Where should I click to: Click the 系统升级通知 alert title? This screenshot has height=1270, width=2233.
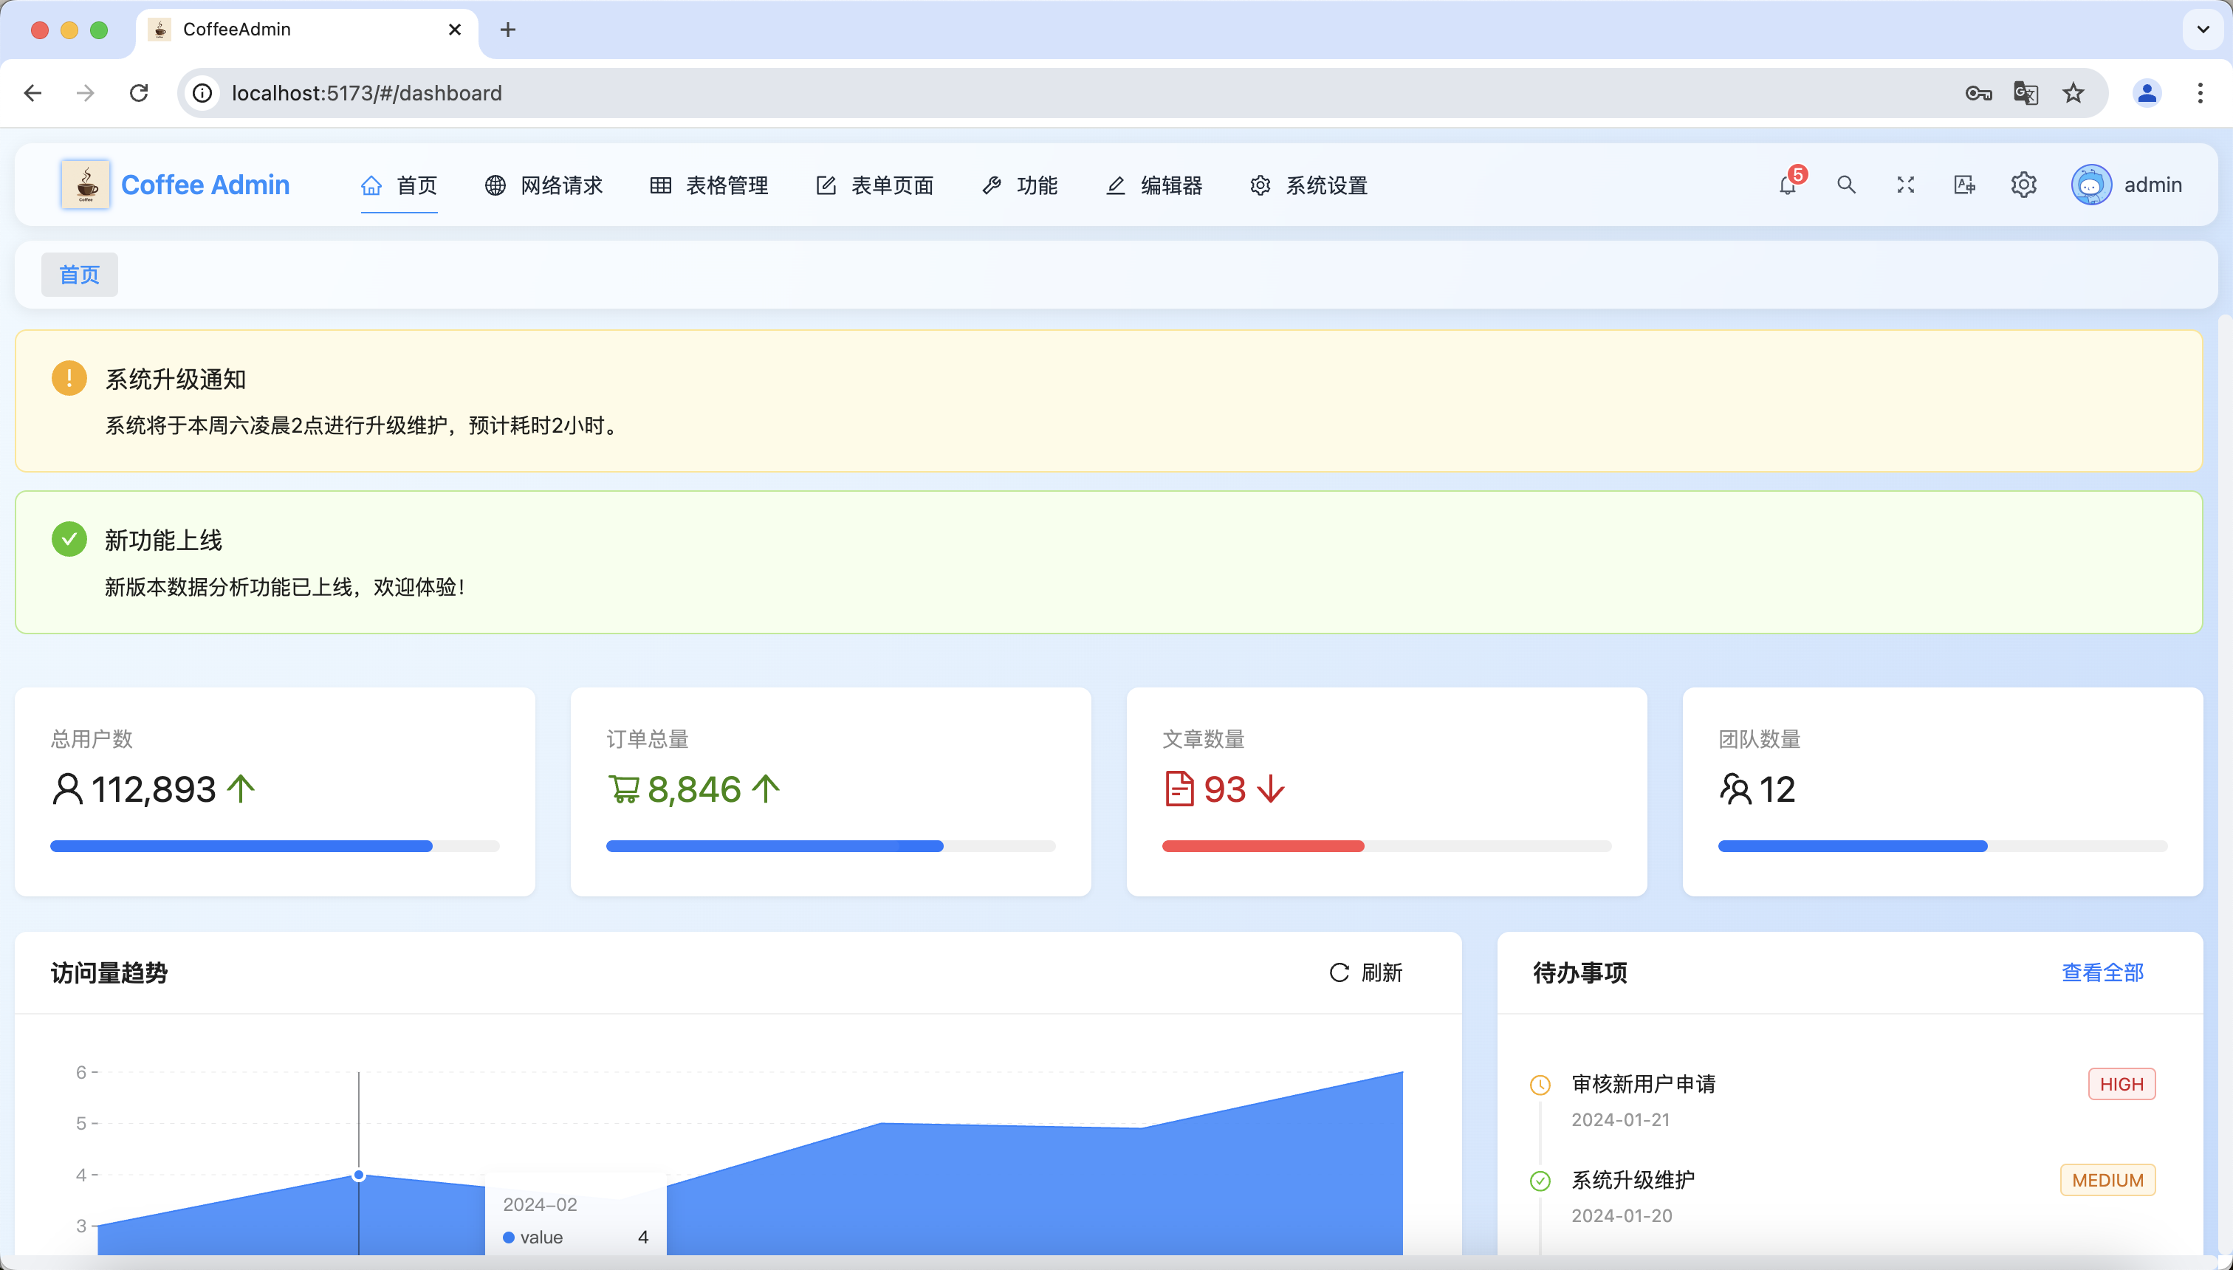pyautogui.click(x=175, y=380)
